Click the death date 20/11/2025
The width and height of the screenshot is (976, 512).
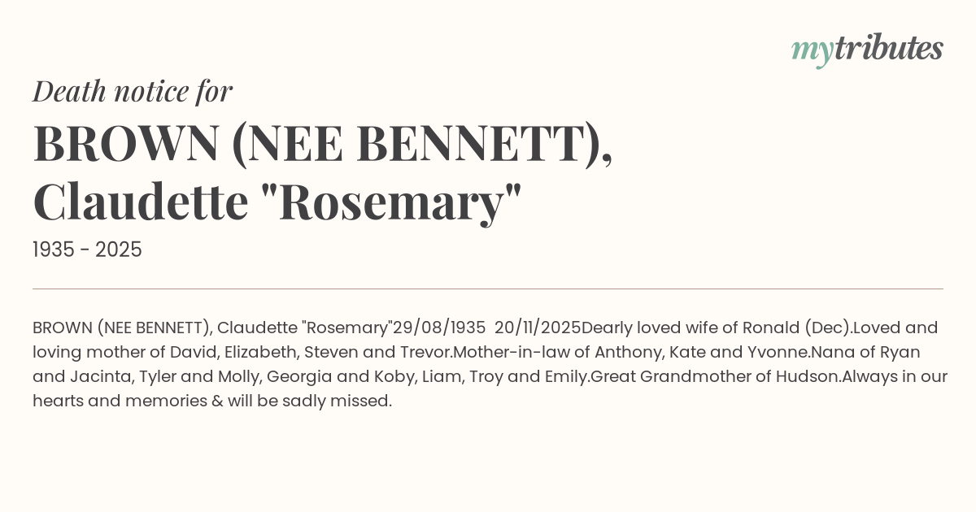coord(538,328)
